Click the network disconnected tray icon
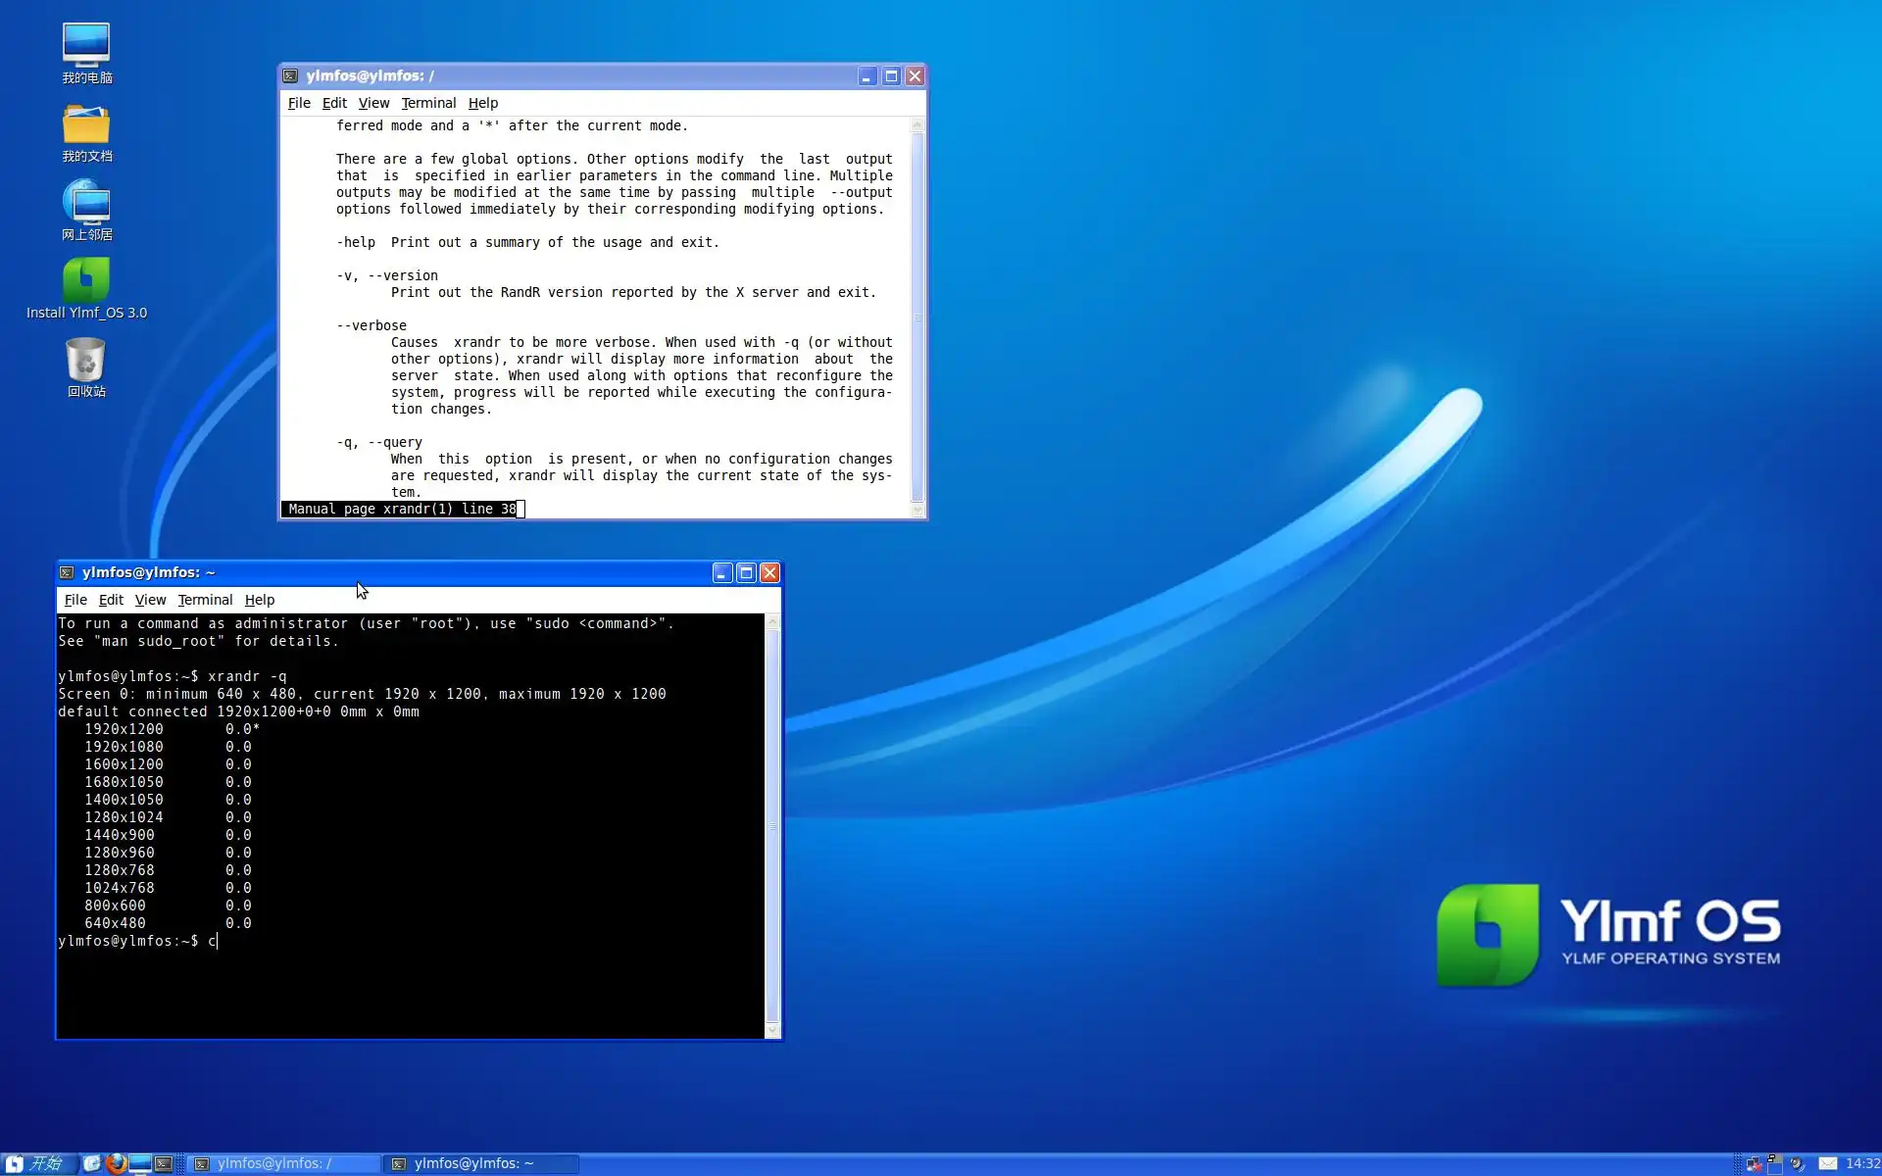 pyautogui.click(x=1754, y=1164)
